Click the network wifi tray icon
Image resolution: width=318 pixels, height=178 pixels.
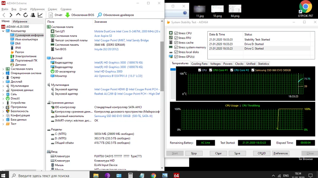point(279,175)
